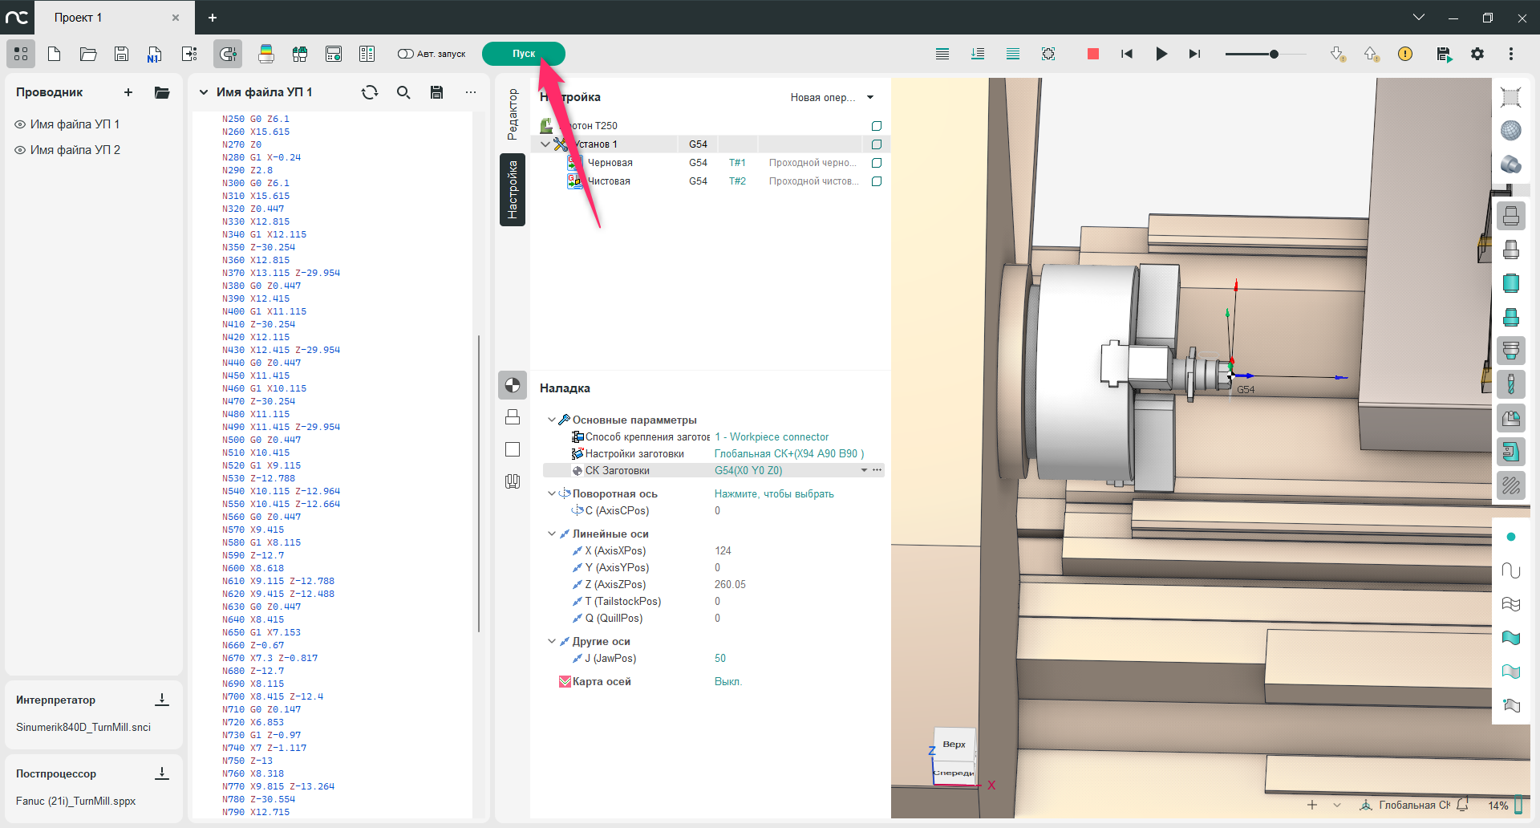Screen dimensions: 1540x828
Task: Switch to the Проект 1 tab
Action: click(78, 18)
